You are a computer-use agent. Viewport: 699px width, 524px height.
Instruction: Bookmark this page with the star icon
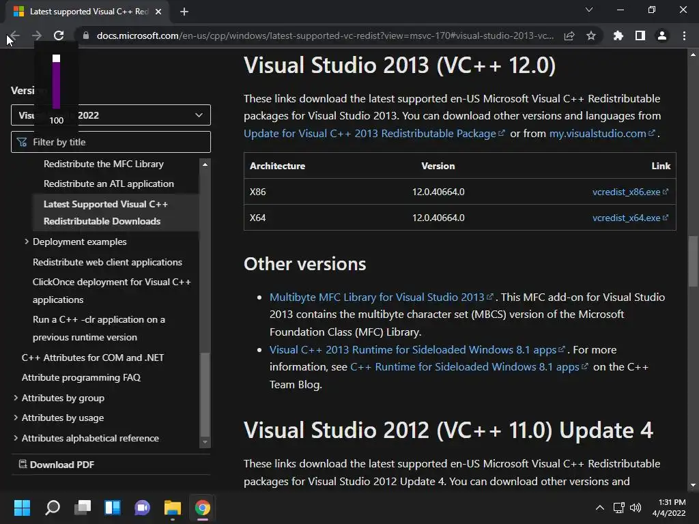click(x=591, y=35)
